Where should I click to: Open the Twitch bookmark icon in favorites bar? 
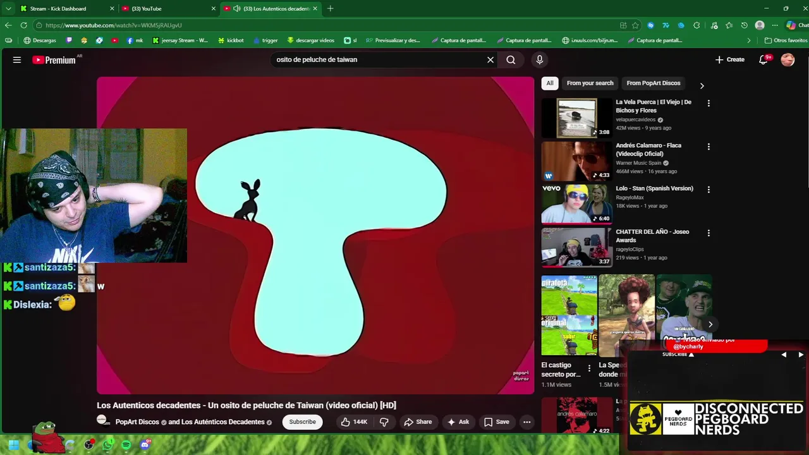(69, 40)
